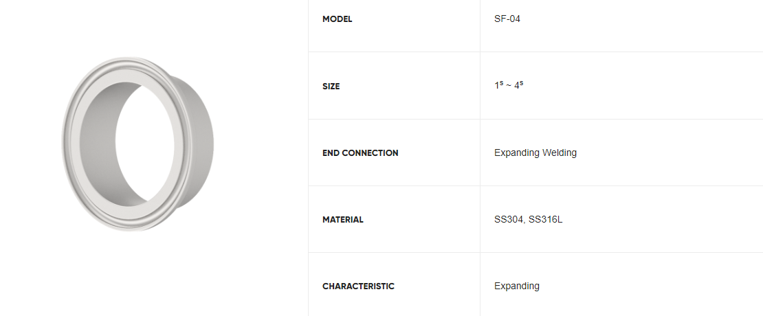Click the number 04 in the model code

coord(514,19)
